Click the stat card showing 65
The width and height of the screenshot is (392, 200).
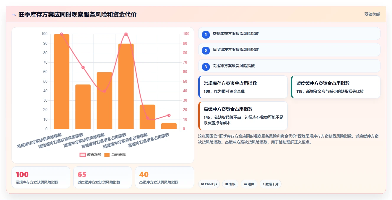[103, 177]
